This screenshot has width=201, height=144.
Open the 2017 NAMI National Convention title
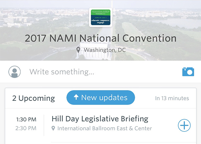[x=101, y=38]
